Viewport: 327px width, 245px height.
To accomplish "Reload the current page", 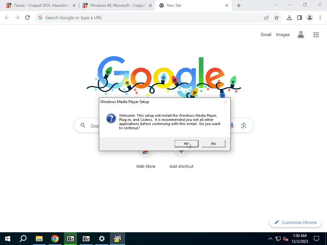I will coord(27,18).
